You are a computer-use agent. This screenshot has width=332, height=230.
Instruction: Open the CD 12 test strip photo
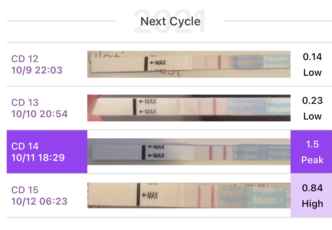tap(189, 64)
